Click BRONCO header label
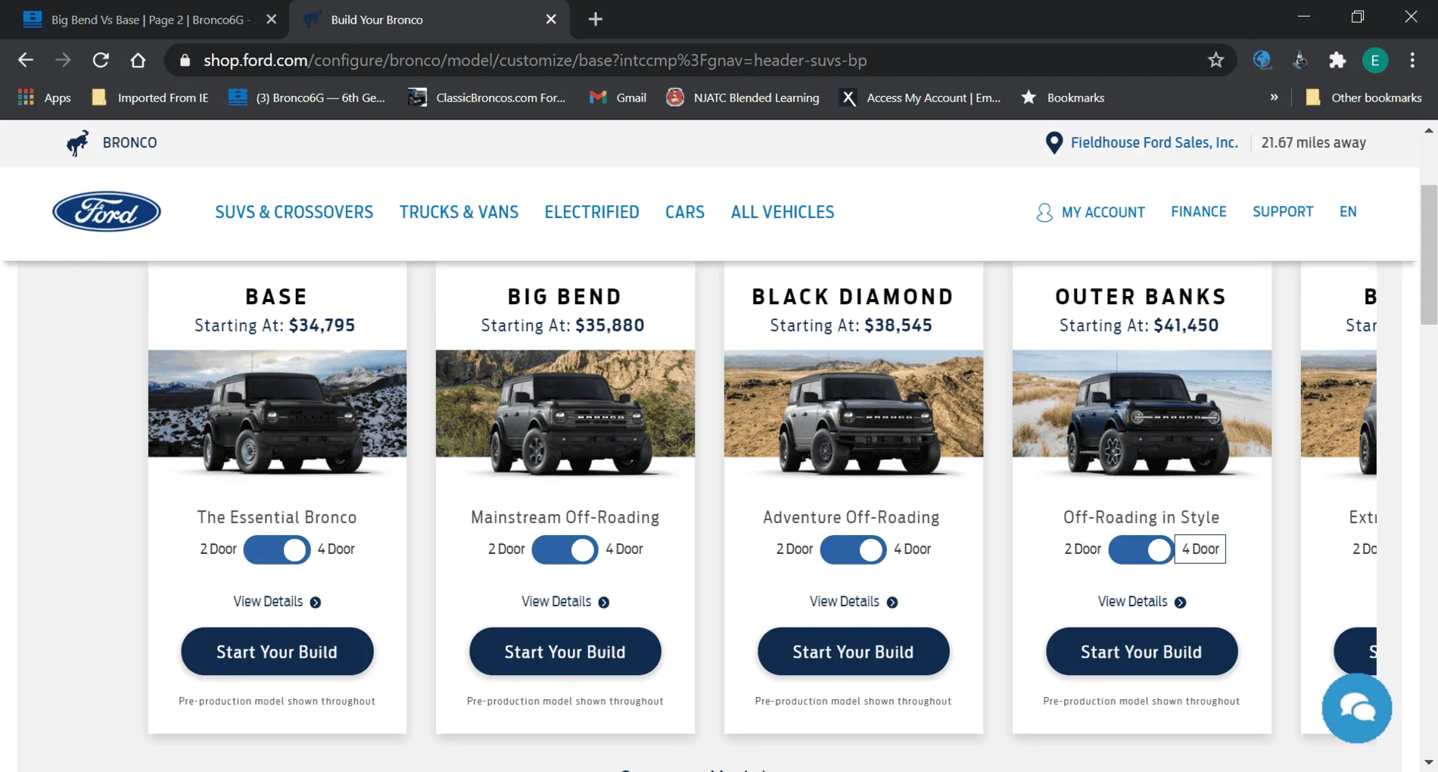1438x772 pixels. tap(129, 142)
